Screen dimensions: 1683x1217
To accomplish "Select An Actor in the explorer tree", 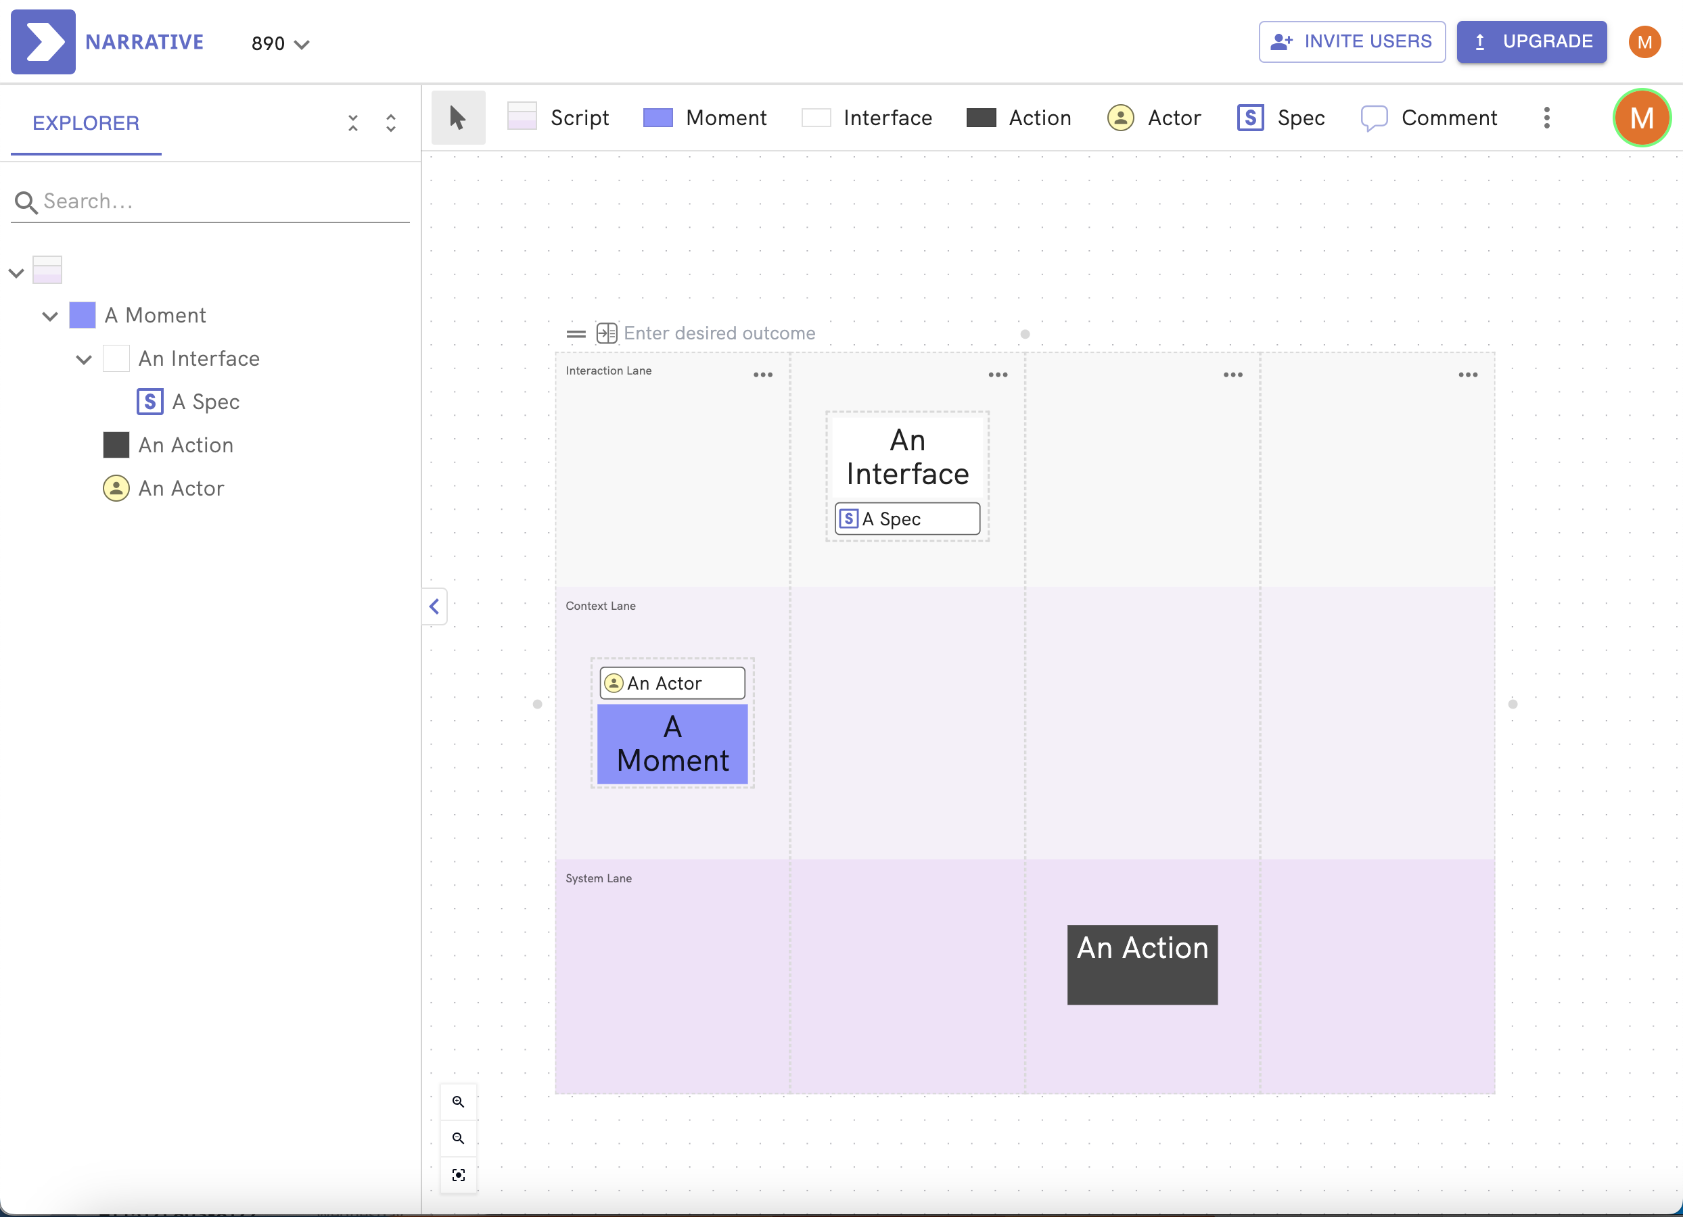I will click(x=181, y=489).
